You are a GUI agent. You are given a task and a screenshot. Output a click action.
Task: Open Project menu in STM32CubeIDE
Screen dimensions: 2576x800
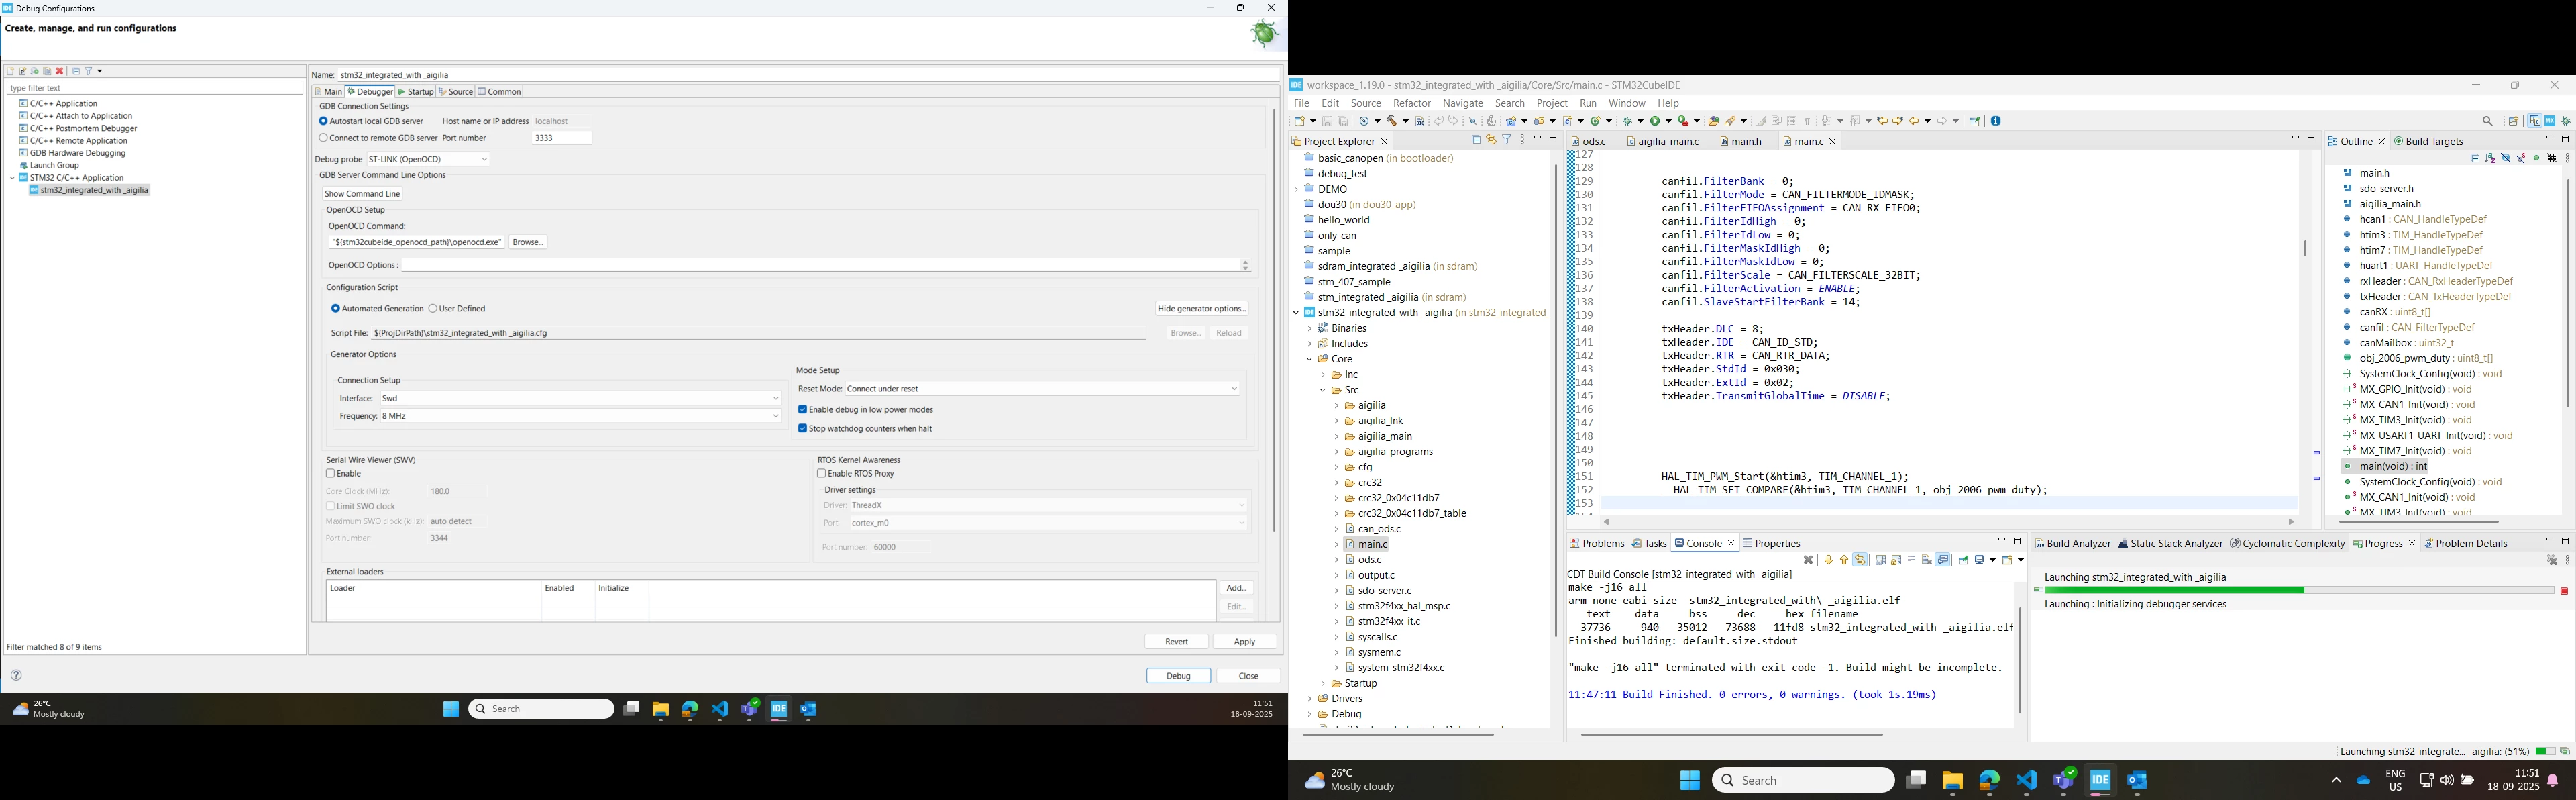click(1552, 104)
